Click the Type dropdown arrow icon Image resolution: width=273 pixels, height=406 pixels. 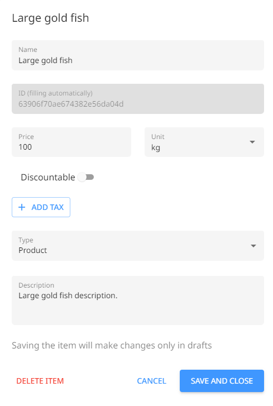(x=253, y=246)
